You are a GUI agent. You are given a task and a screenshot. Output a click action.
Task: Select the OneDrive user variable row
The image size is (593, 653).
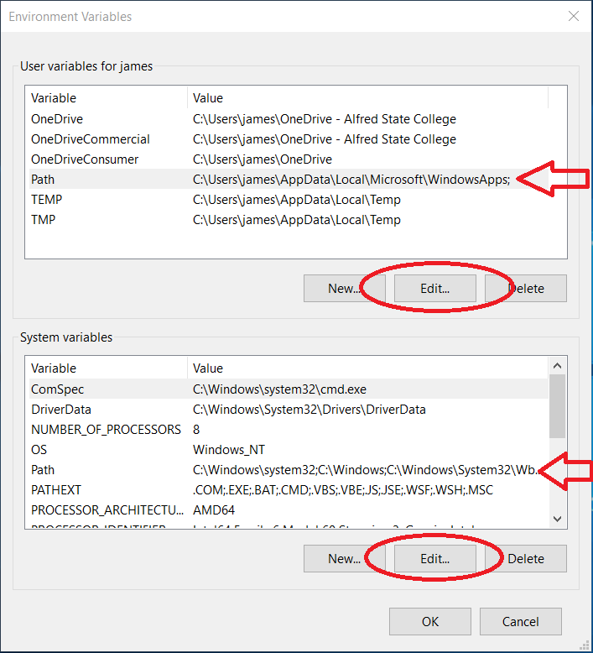(289, 119)
